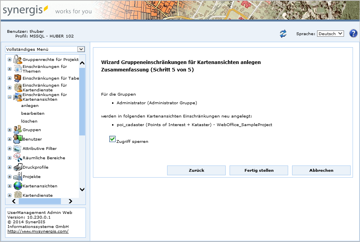Click the Gruppenrechte für Projekte lock icon
This screenshot has width=360, height=242.
coord(18,59)
